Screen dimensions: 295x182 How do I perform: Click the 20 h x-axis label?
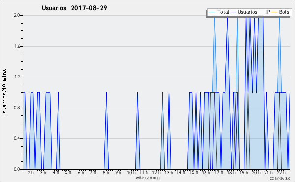click(x=256, y=173)
